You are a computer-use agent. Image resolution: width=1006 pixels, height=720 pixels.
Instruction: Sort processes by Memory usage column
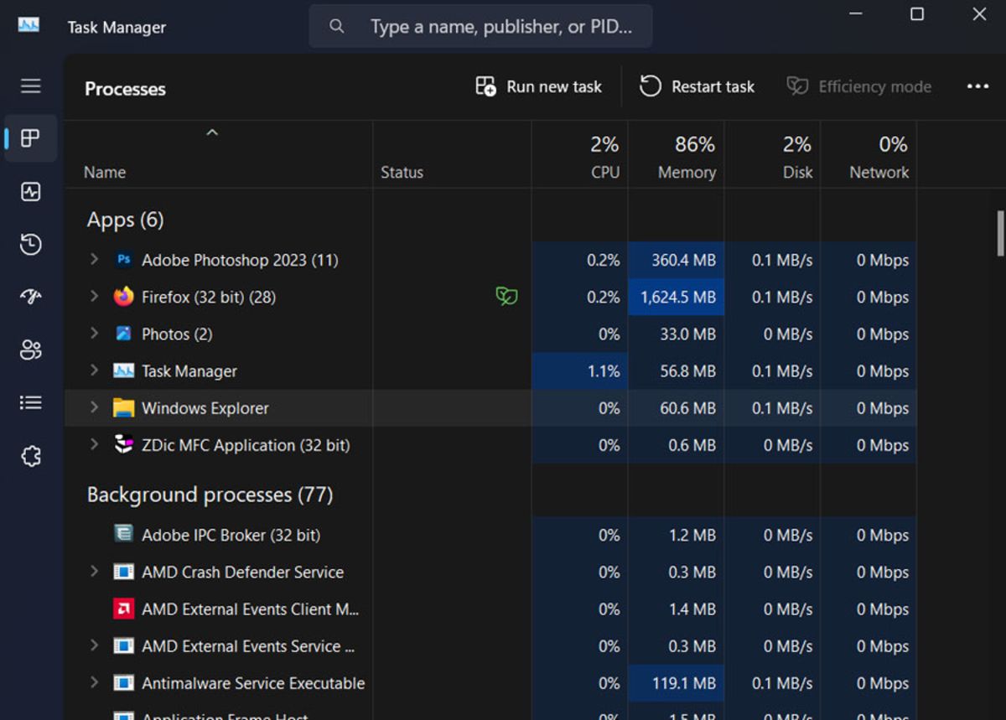pos(676,156)
